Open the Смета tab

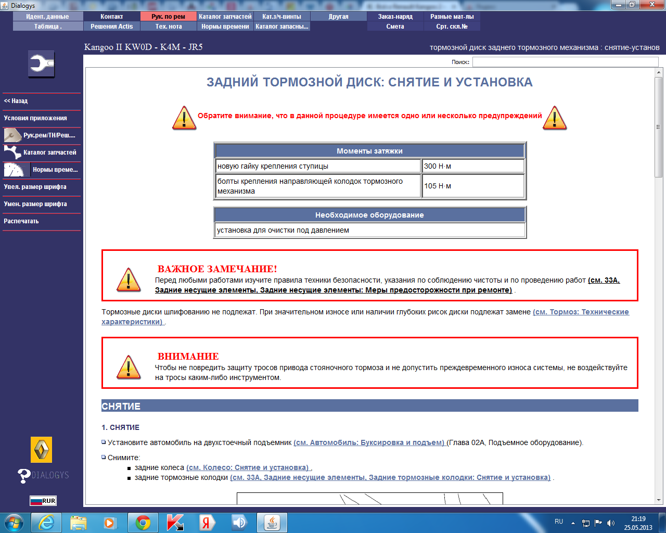click(395, 27)
